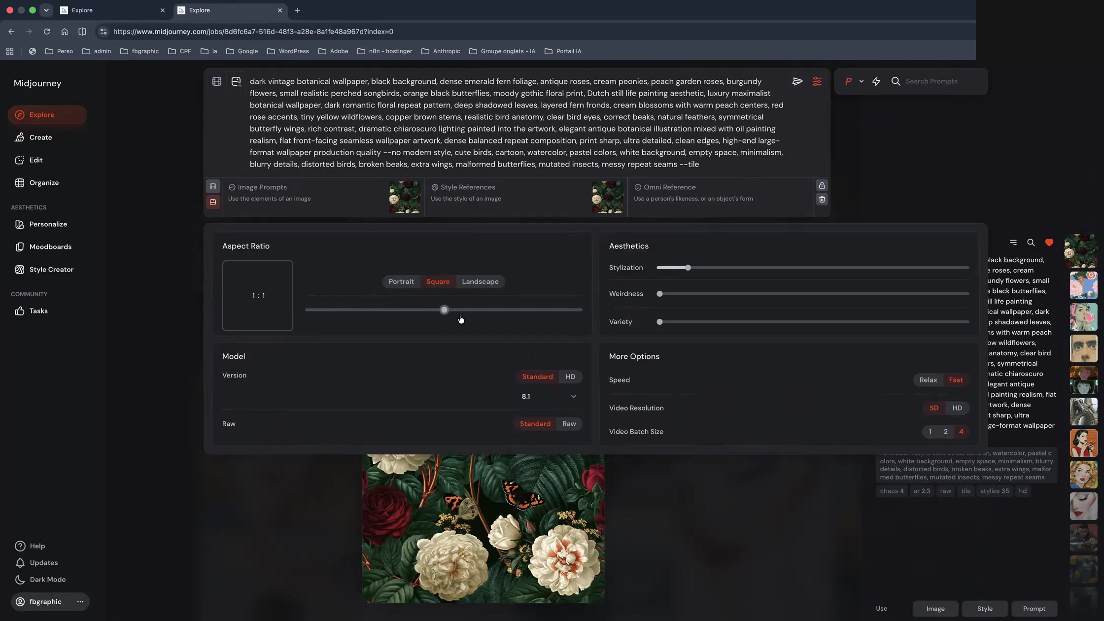Click the chaos 4 parameter tag
The height and width of the screenshot is (621, 1104).
pyautogui.click(x=892, y=491)
